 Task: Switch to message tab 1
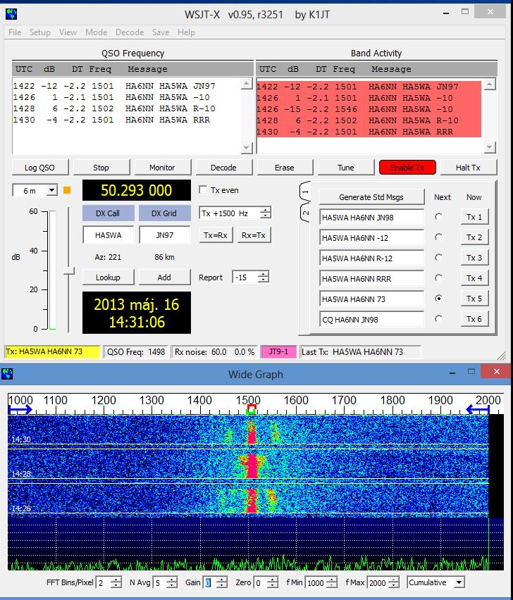[305, 191]
